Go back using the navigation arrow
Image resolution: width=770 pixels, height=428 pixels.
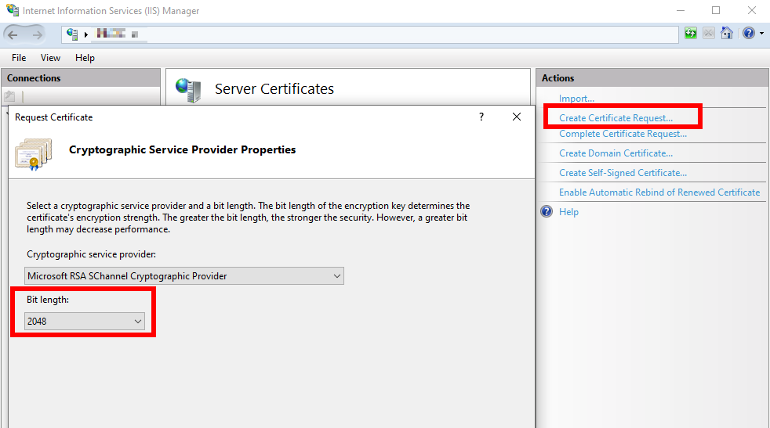13,34
